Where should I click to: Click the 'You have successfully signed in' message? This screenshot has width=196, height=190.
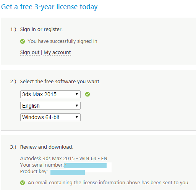click(x=62, y=41)
